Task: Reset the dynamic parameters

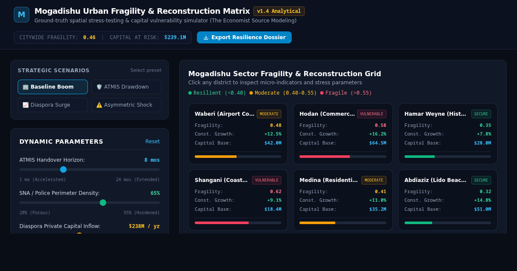Action: (x=153, y=142)
